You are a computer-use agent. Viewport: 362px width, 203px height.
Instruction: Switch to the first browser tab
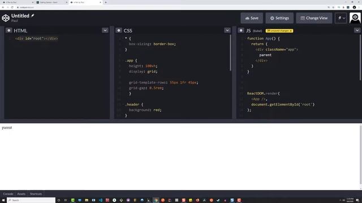pos(18,2)
